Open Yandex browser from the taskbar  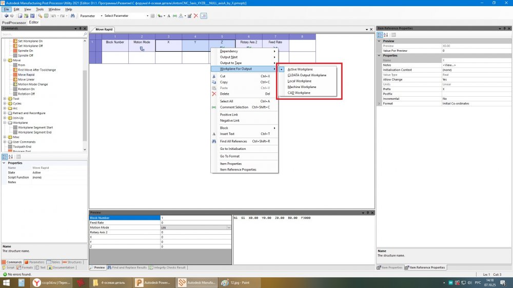36,282
